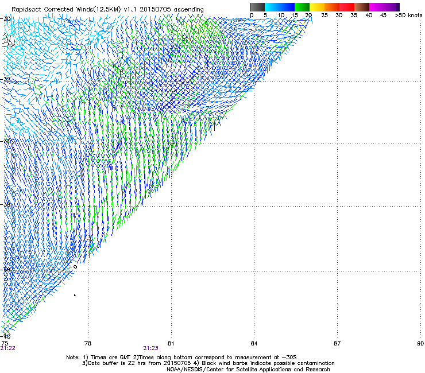Click the gray 0-5 knots legend swatch
The height and width of the screenshot is (373, 425).
click(x=257, y=7)
